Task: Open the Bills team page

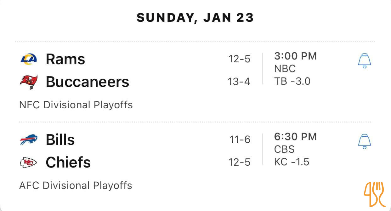Action: [60, 140]
